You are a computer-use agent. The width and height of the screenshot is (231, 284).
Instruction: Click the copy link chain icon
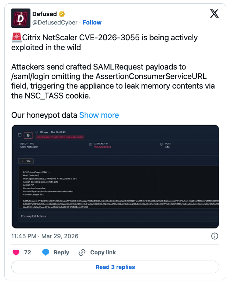click(x=82, y=252)
